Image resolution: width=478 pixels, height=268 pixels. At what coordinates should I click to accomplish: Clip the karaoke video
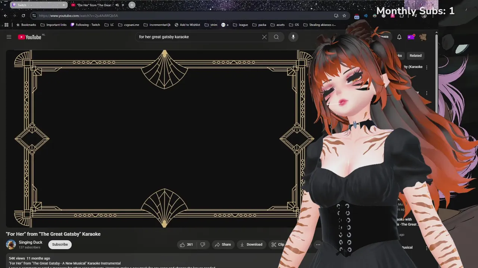point(278,245)
